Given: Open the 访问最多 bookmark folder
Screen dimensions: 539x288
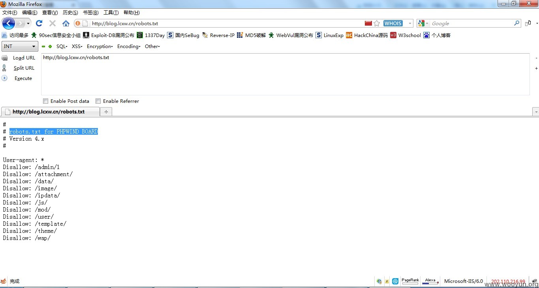Looking at the screenshot, I should 15,35.
